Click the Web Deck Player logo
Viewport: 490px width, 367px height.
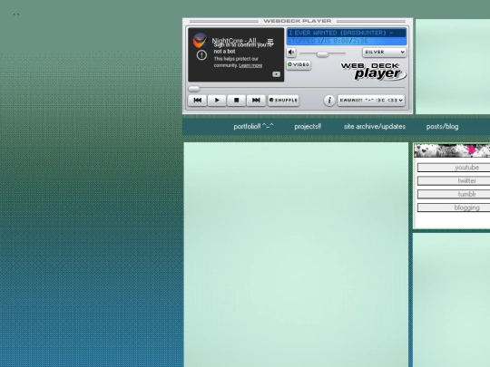pos(374,72)
